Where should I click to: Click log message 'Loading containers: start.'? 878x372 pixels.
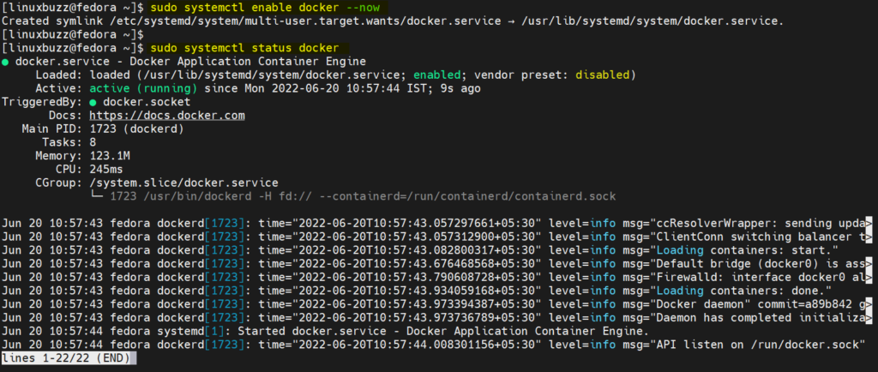click(x=743, y=250)
